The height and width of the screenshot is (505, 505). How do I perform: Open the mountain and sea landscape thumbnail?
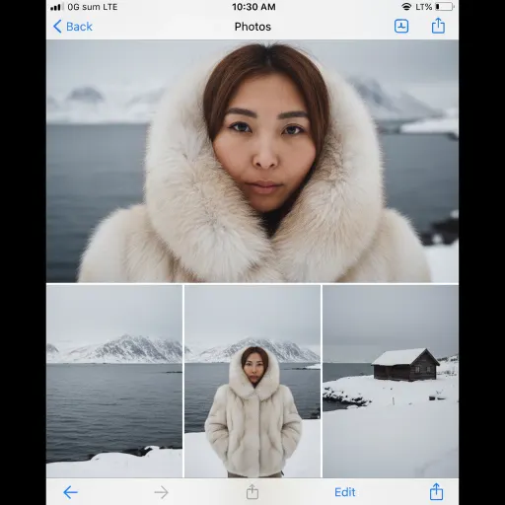tap(114, 381)
